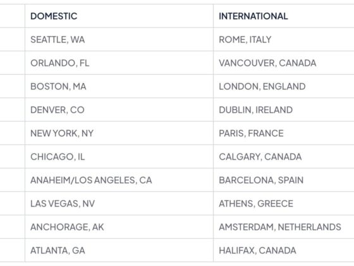Click the DOMESTIC column header

[54, 16]
